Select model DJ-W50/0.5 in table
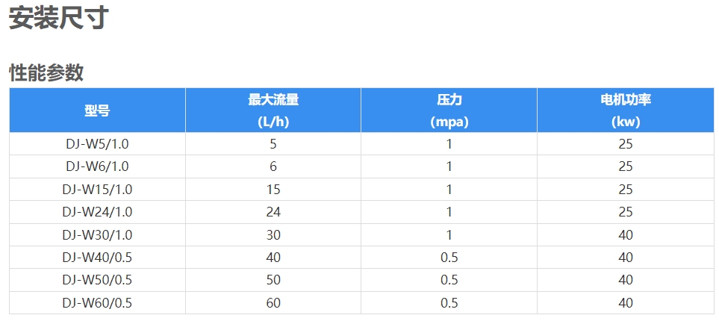Image resolution: width=719 pixels, height=324 pixels. 97,280
